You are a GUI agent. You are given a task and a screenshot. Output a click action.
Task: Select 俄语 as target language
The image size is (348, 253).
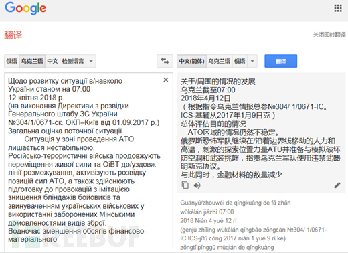(240, 61)
